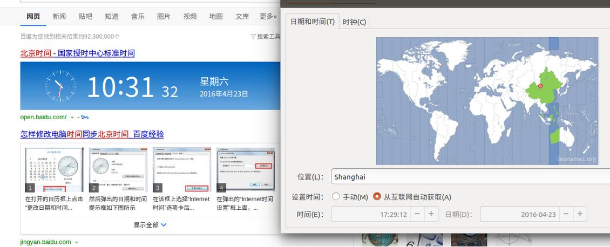Expand 显示全部 to show all steps
This screenshot has width=610, height=247.
point(150,225)
